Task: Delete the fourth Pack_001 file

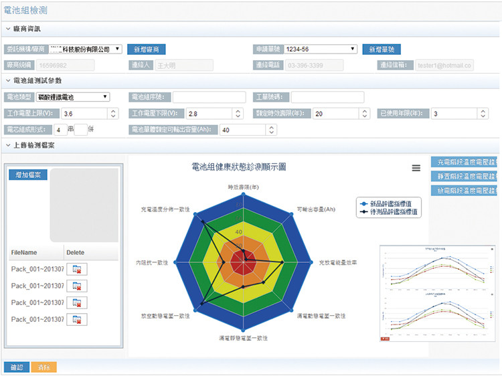Action: tap(77, 319)
